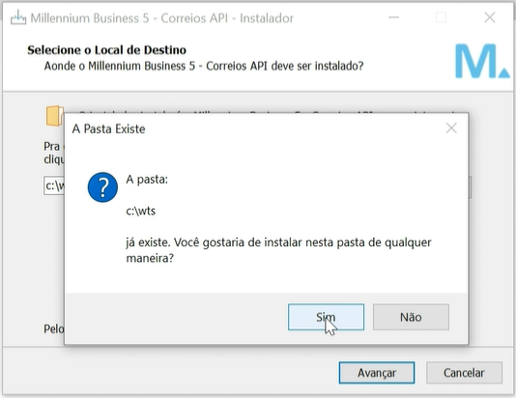Click the installer icon in title bar

[18, 17]
